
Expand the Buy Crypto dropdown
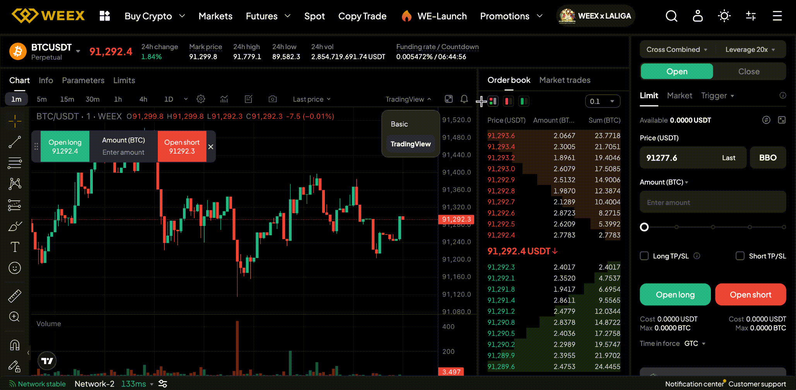[x=155, y=16]
